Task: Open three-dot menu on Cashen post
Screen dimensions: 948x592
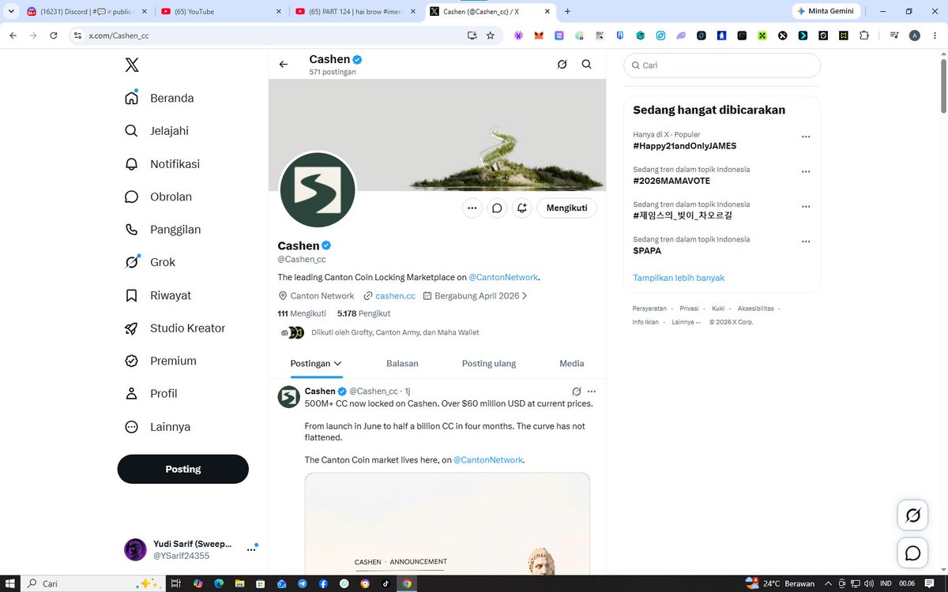Action: 592,392
